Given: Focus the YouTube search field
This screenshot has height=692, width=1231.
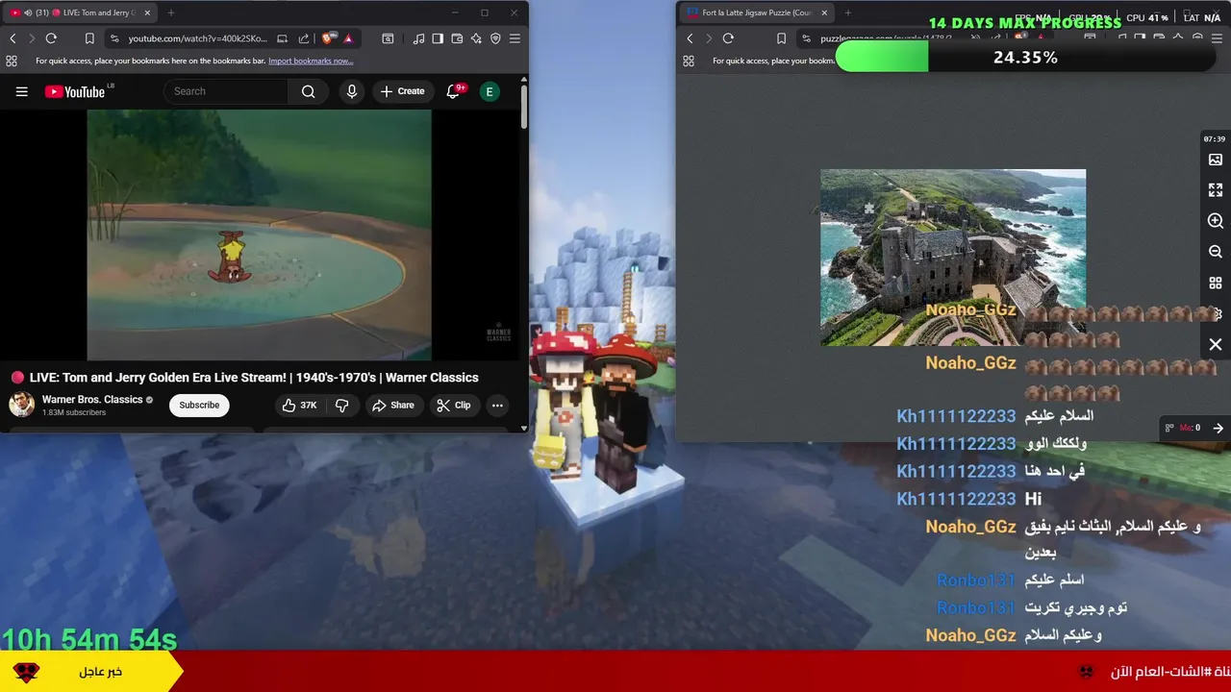Looking at the screenshot, I should pos(226,91).
